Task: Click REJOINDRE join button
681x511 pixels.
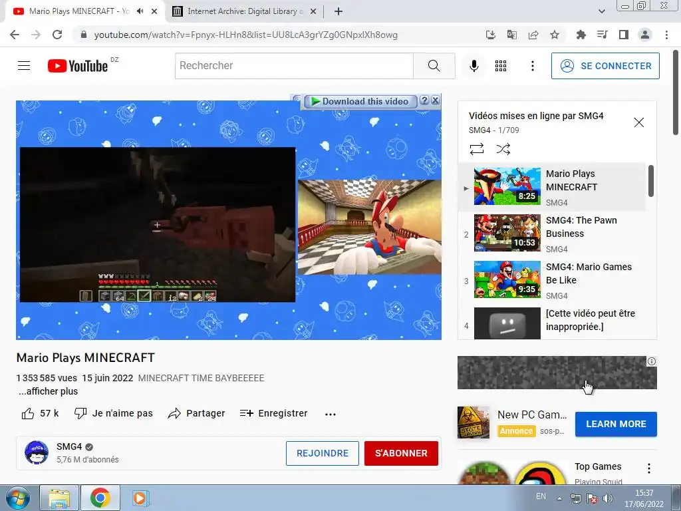Action: pyautogui.click(x=323, y=453)
